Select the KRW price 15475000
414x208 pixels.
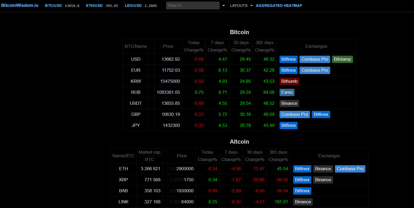point(170,81)
